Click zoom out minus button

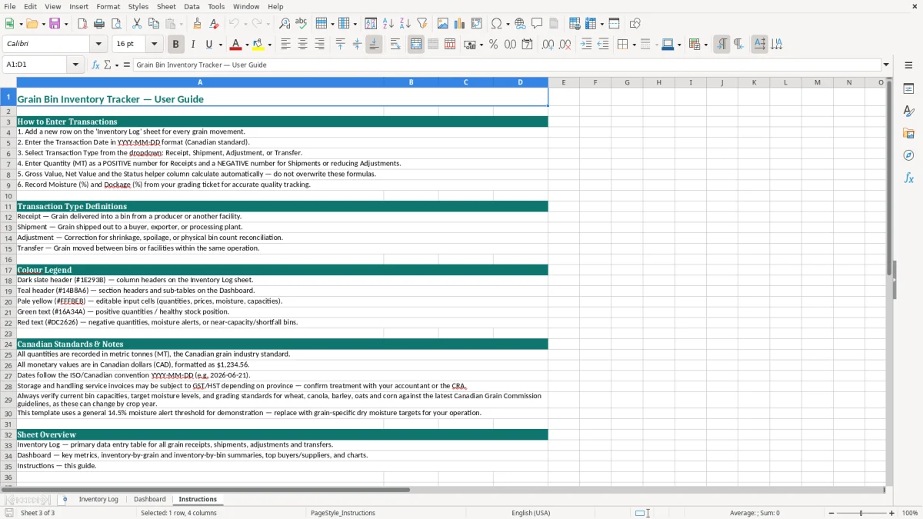tap(830, 513)
